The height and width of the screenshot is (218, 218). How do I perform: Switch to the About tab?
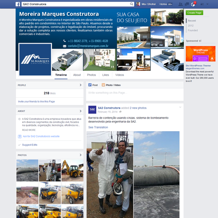coord(77,75)
